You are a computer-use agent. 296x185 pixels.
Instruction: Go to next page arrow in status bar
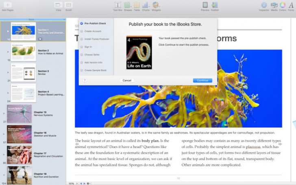click(85, 183)
